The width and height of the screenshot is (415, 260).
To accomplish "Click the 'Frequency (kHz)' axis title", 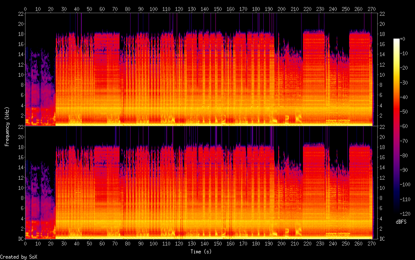I will [7, 126].
